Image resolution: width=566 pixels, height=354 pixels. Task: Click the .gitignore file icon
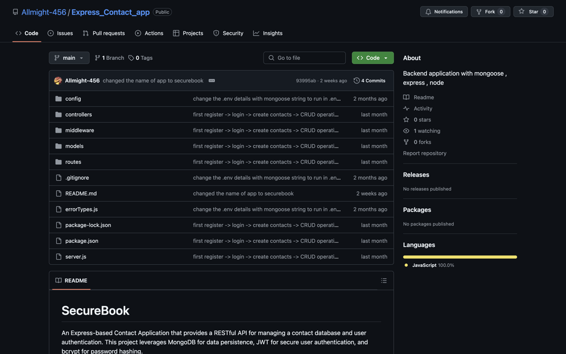pyautogui.click(x=59, y=178)
